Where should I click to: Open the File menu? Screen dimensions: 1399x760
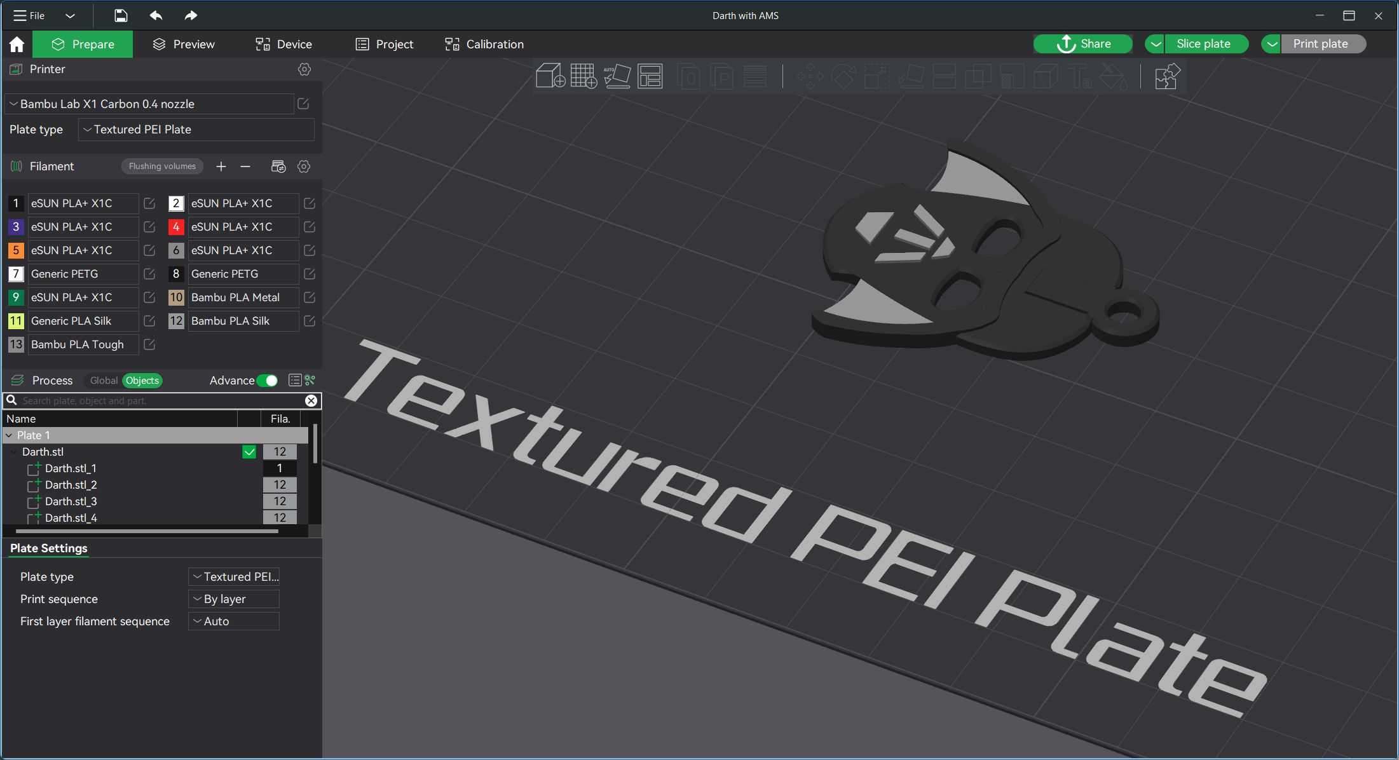pos(29,15)
